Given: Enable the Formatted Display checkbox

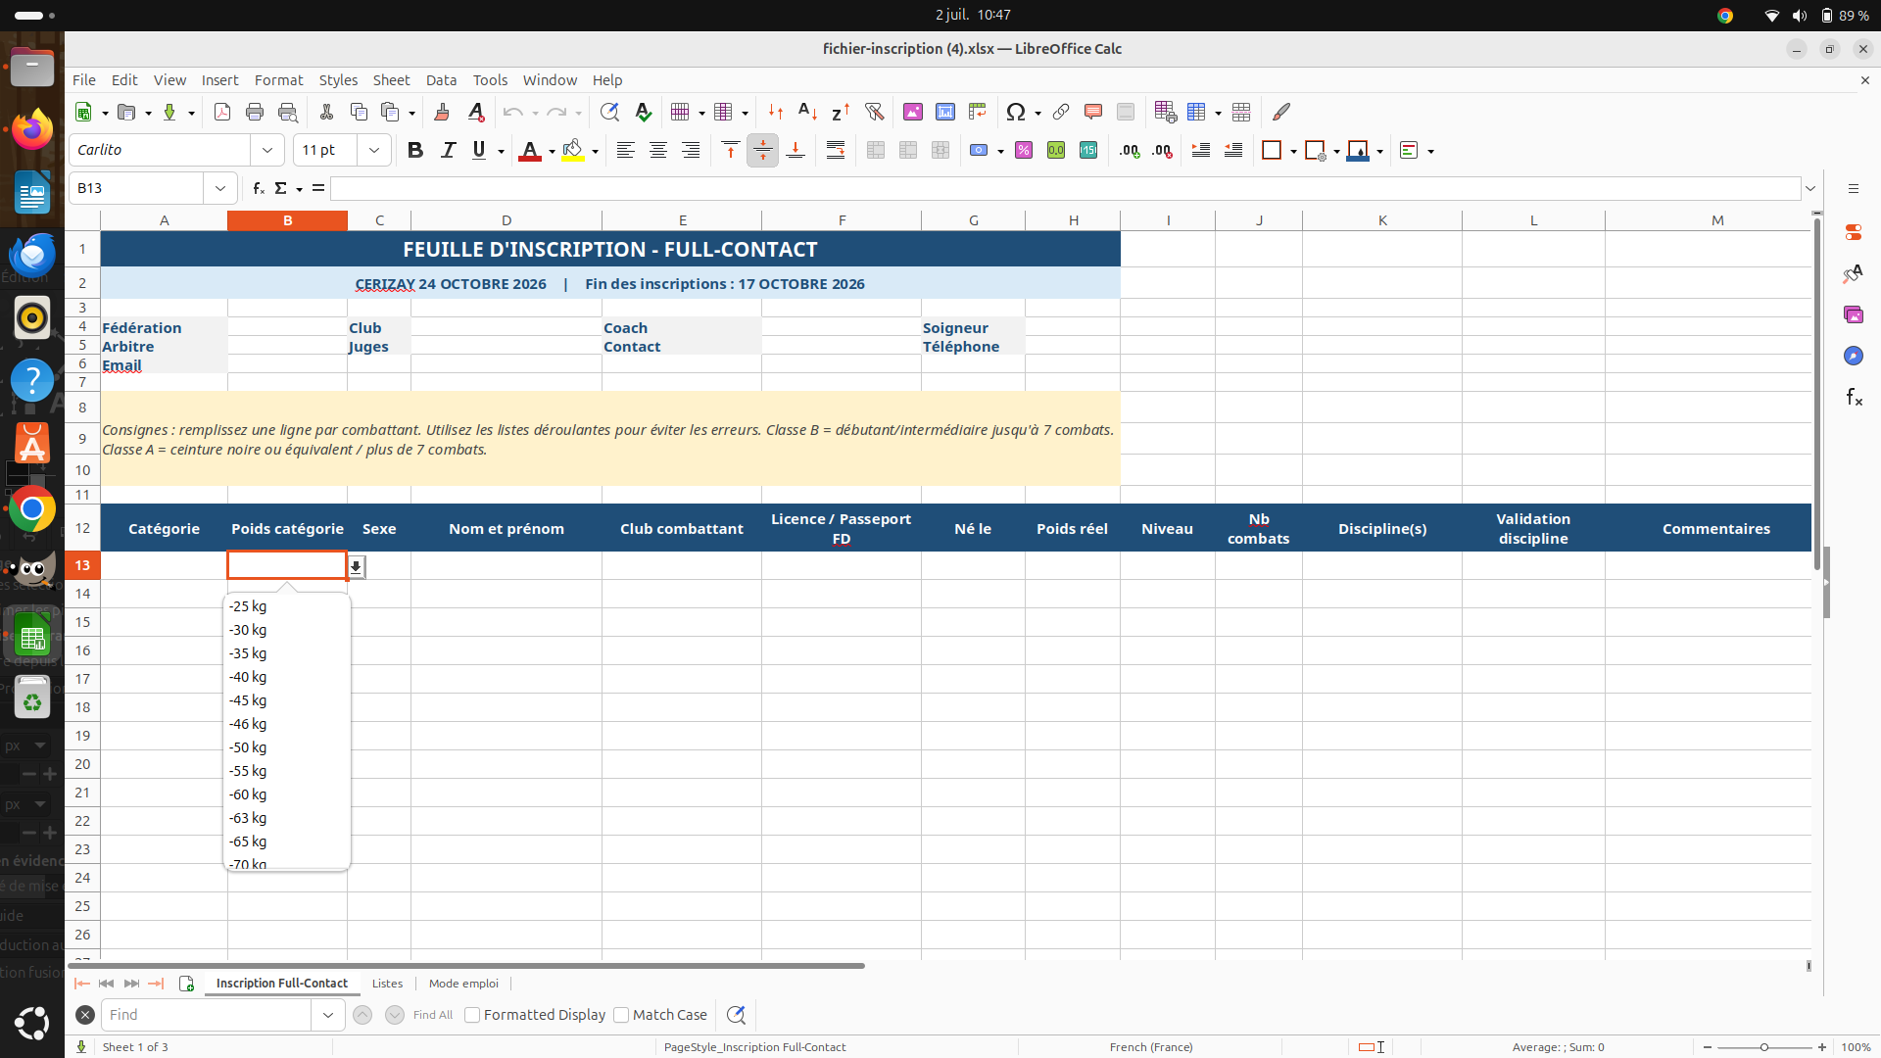Looking at the screenshot, I should click(x=472, y=1015).
